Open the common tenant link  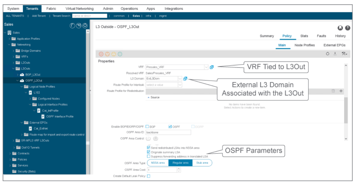tap(119, 16)
